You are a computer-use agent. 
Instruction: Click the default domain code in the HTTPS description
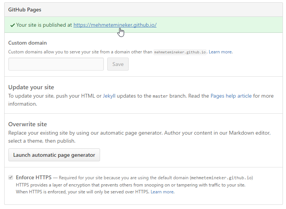tap(221, 178)
